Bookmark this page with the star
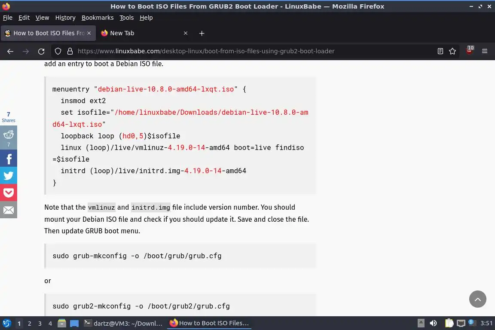This screenshot has height=330, width=495. [452, 51]
